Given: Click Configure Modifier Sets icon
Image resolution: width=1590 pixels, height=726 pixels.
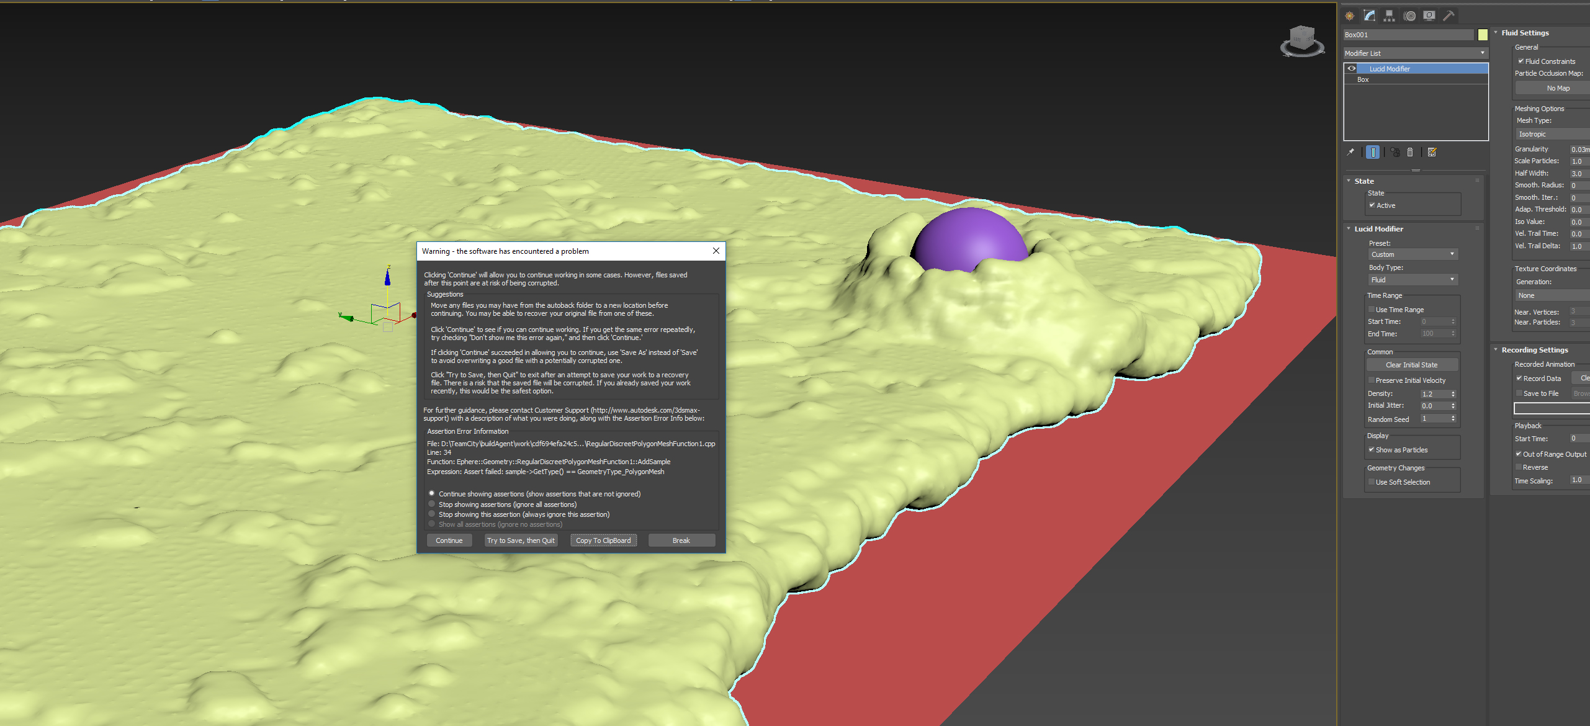Looking at the screenshot, I should (1432, 152).
